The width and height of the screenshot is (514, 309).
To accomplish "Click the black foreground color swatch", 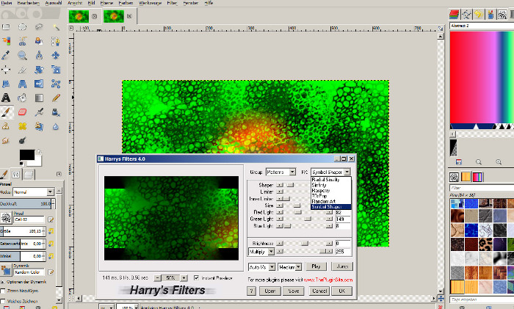I will coord(26,156).
